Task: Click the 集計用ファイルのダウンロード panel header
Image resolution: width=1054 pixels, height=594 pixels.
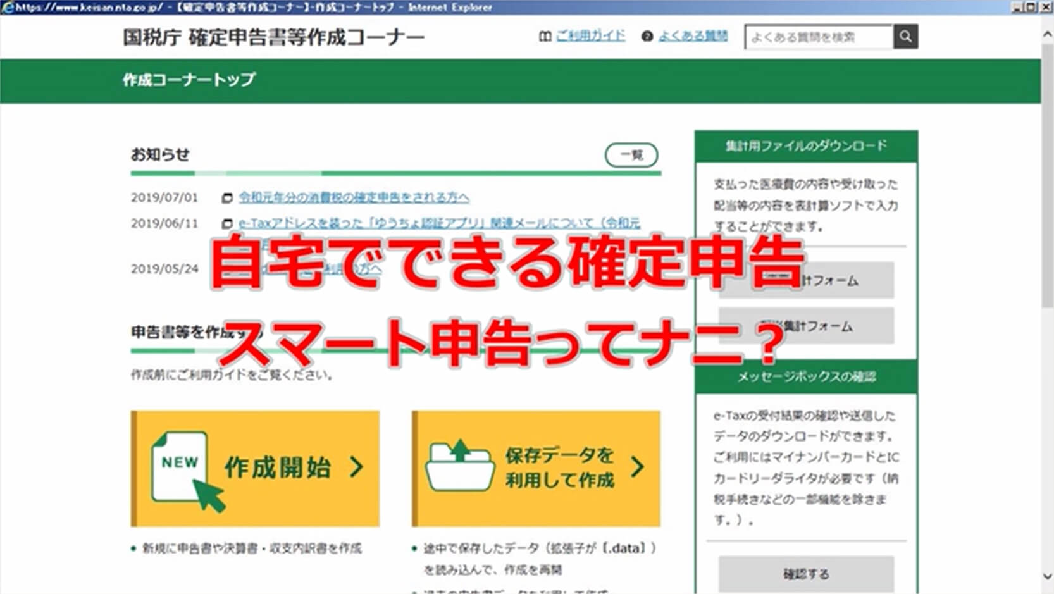Action: (806, 146)
